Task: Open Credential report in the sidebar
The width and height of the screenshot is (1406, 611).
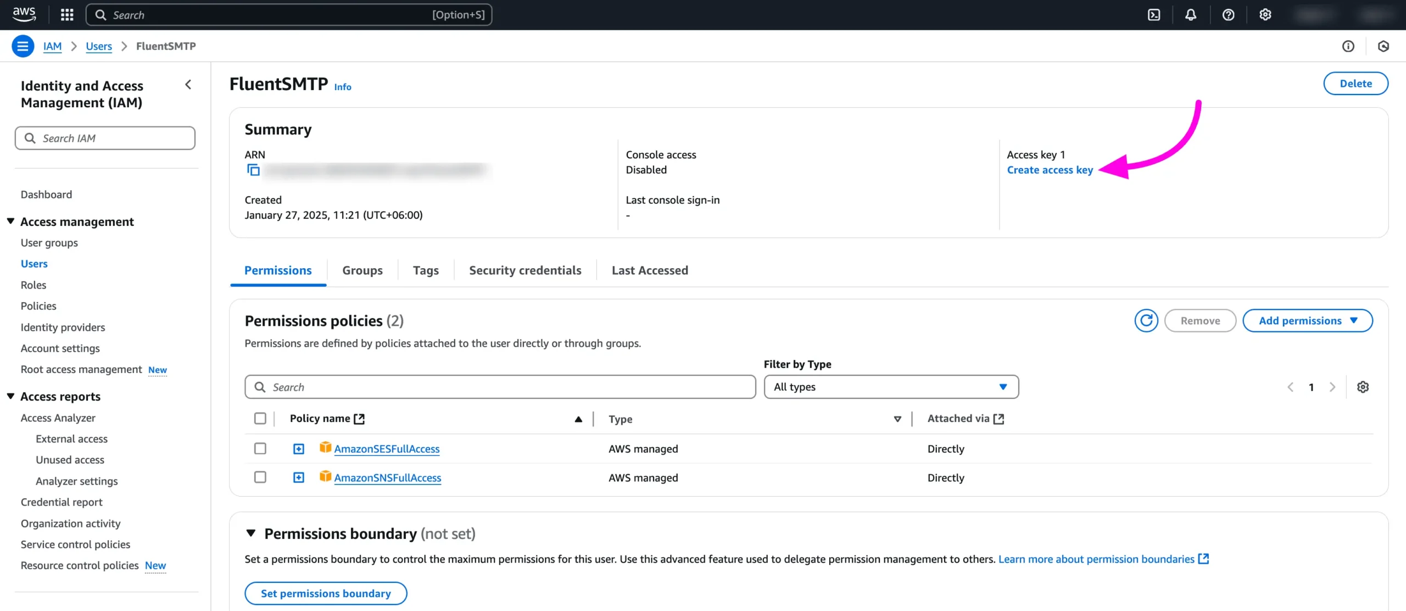Action: coord(62,502)
